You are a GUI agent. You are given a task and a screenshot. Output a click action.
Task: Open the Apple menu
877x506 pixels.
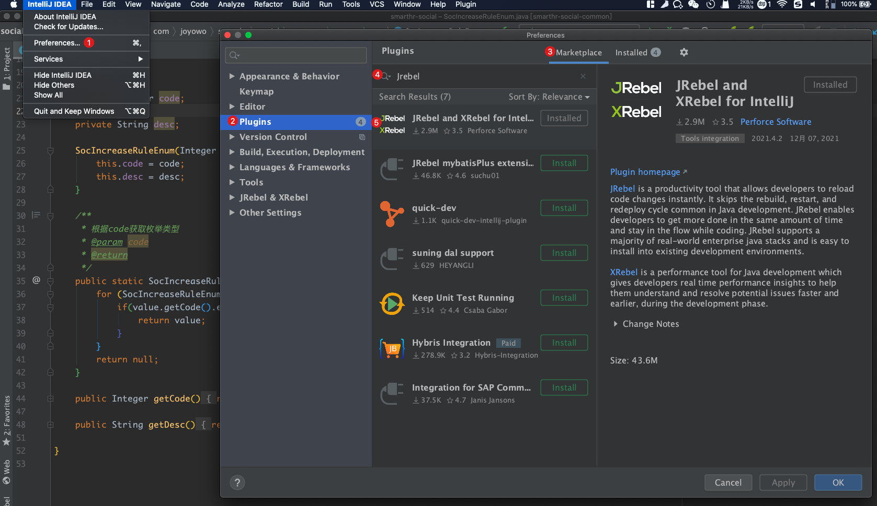(14, 4)
